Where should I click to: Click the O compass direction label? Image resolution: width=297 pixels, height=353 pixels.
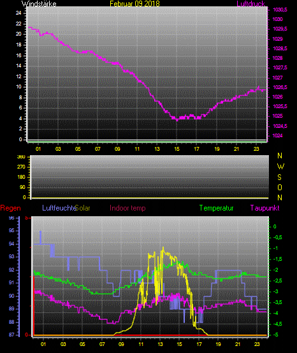[280, 188]
